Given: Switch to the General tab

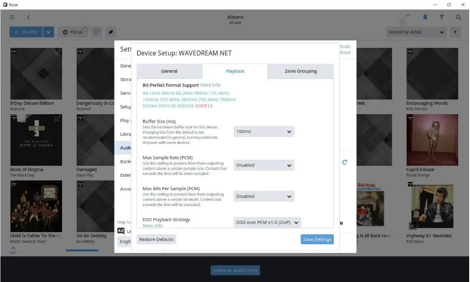Looking at the screenshot, I should (170, 71).
